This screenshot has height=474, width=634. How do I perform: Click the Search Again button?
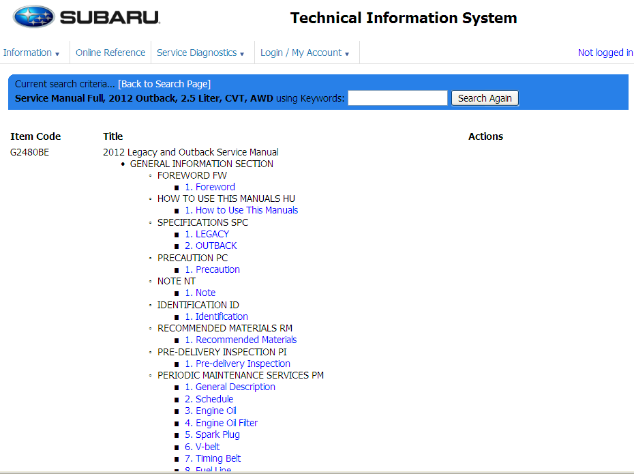tap(485, 98)
